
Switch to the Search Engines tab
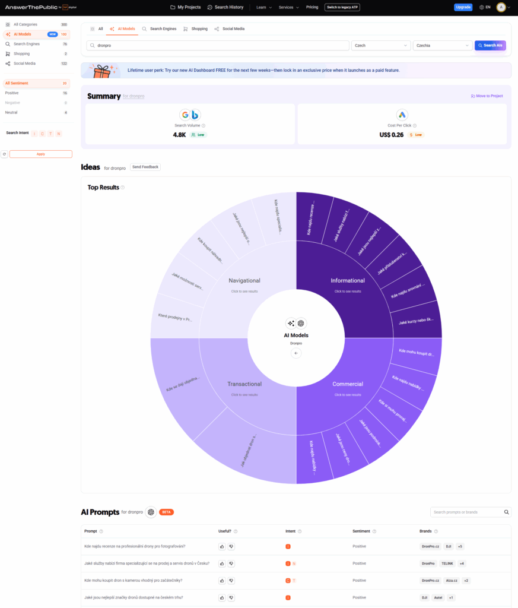click(159, 28)
